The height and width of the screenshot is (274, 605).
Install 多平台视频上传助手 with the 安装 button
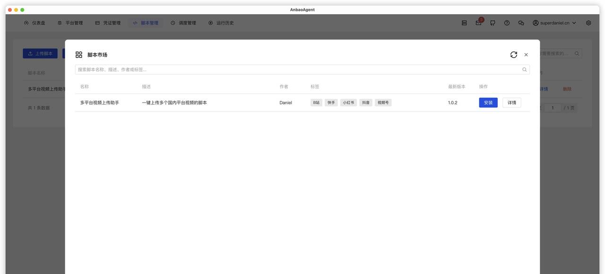488,101
